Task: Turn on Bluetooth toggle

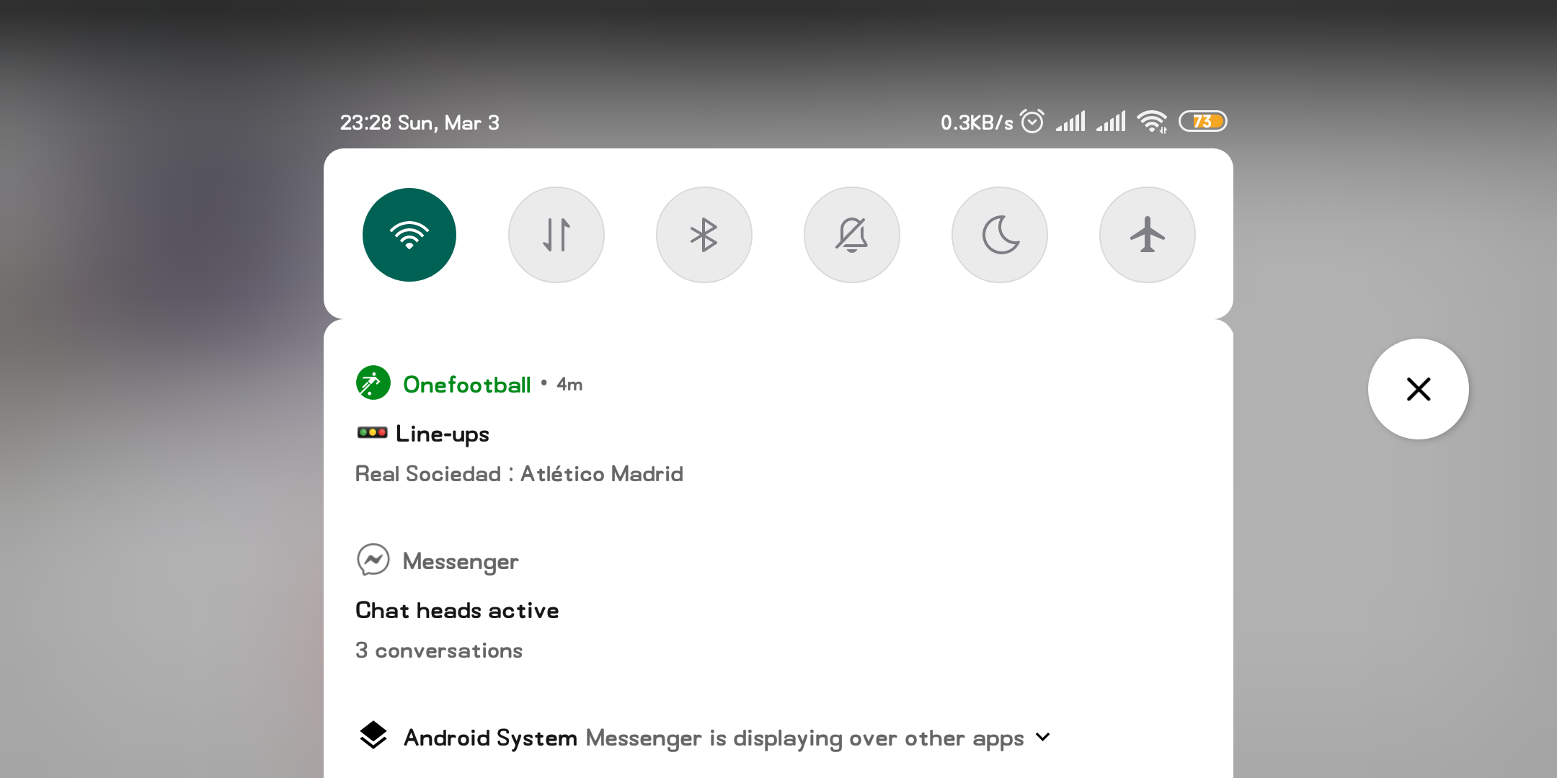Action: (704, 235)
